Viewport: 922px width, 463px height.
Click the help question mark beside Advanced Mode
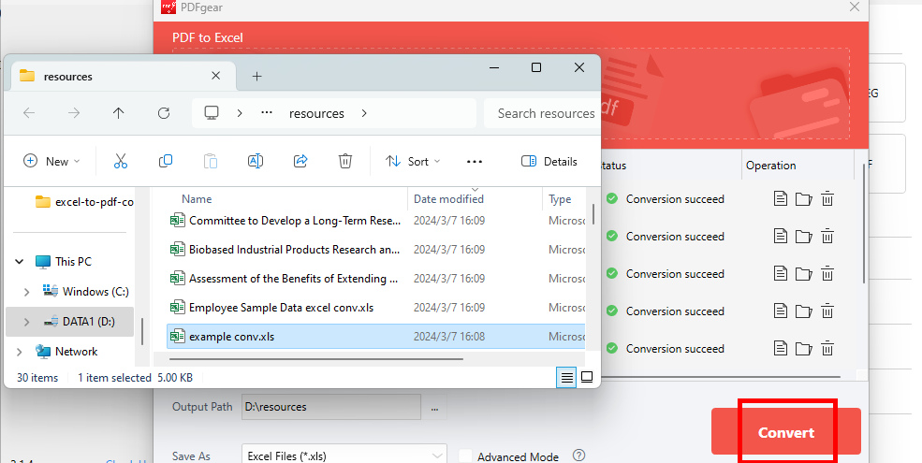[x=579, y=456]
